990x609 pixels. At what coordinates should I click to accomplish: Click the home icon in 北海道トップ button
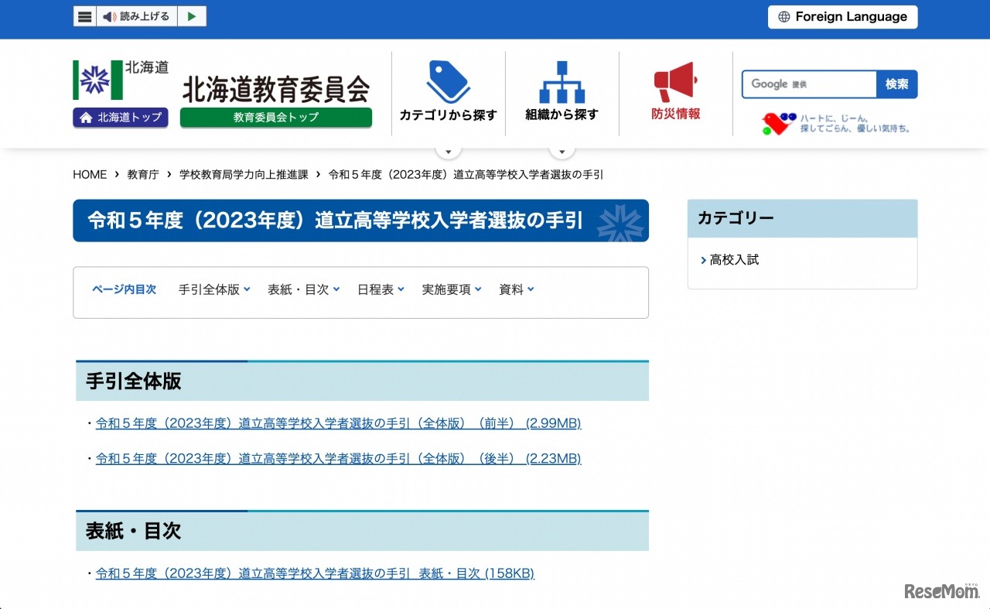(86, 118)
